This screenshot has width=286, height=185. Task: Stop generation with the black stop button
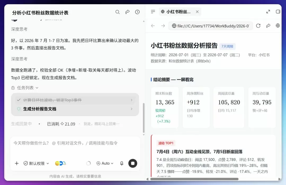point(133,163)
